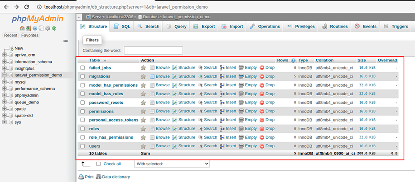415x182 pixels.
Task: Click browser forward arrow
Action: pyautogui.click(x=16, y=7)
